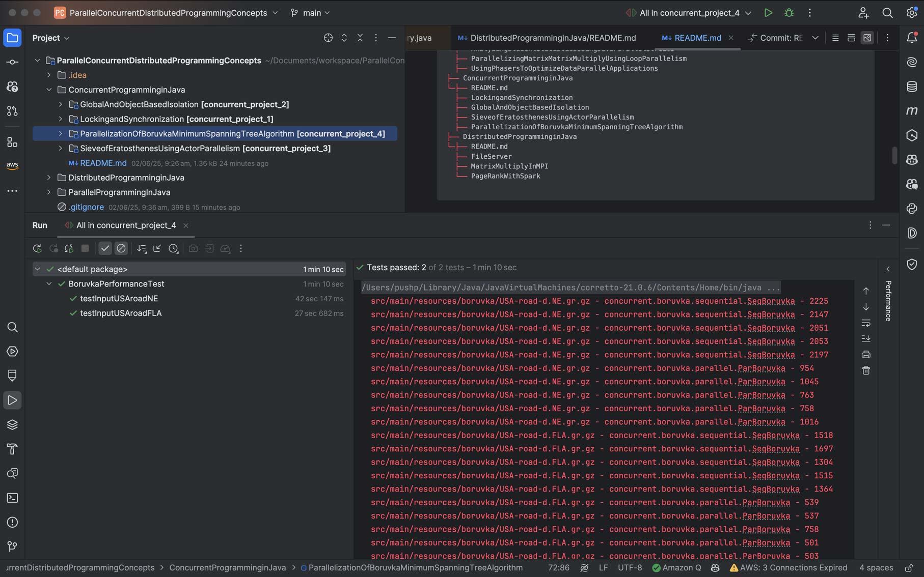
Task: Run the current configuration with the green arrow
Action: [x=768, y=13]
